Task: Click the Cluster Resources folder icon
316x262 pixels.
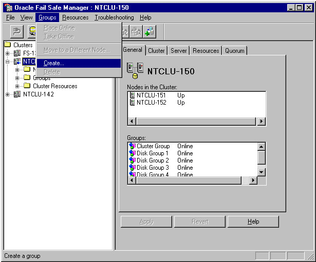Action: point(27,86)
